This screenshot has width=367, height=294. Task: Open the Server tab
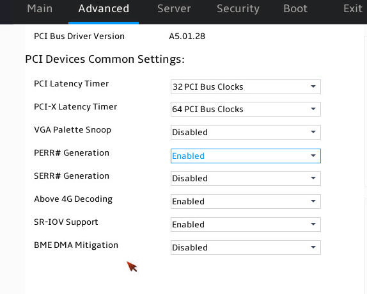pyautogui.click(x=174, y=9)
